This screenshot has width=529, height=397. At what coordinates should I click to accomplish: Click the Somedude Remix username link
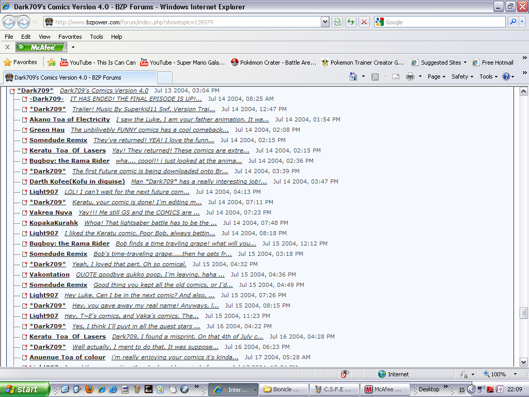(x=58, y=140)
